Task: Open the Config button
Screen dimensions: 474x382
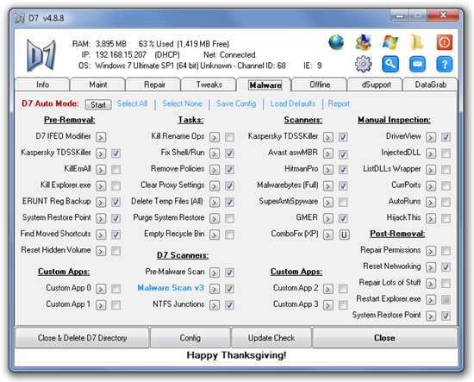Action: (190, 338)
